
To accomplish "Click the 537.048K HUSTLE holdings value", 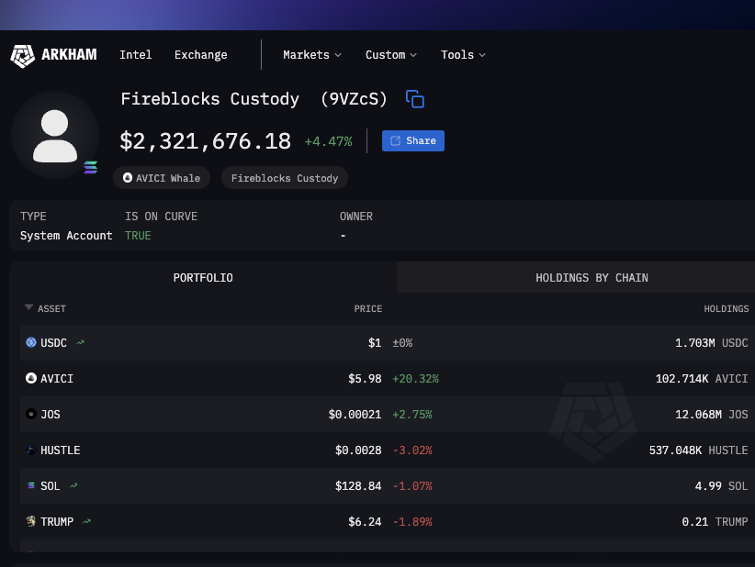I will tap(699, 450).
